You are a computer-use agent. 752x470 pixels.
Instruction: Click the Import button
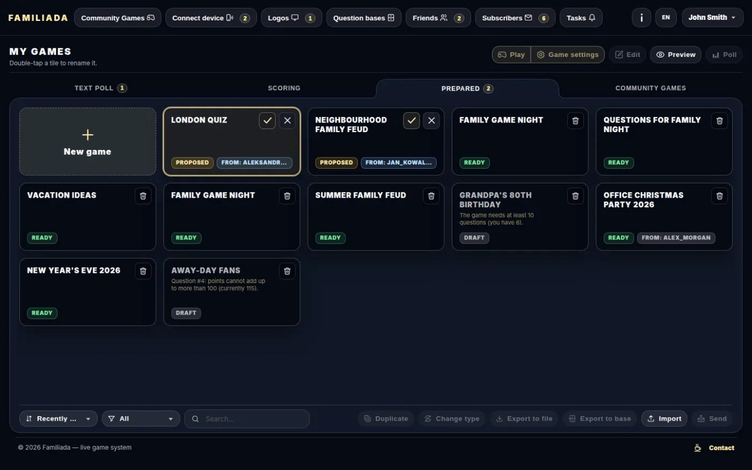click(664, 419)
